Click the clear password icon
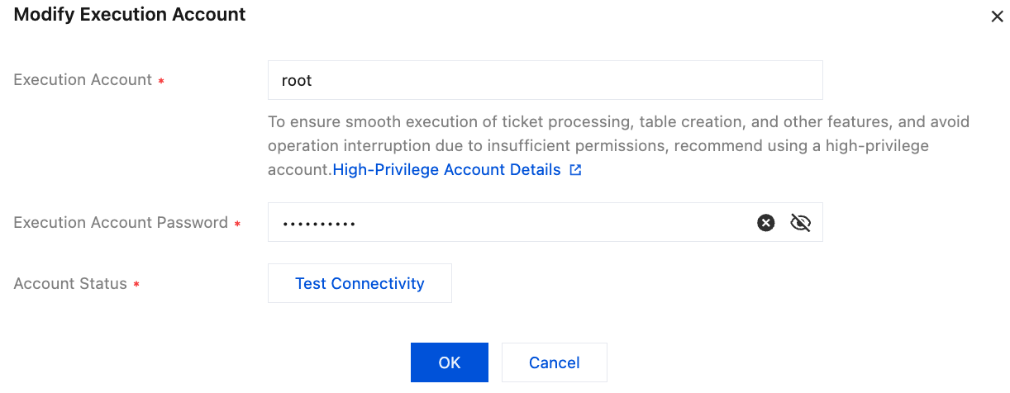 click(x=766, y=222)
